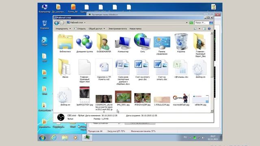Select the Excel .xlsx temp file
Image resolution: width=260 pixels, height=146 pixels.
(x=181, y=69)
